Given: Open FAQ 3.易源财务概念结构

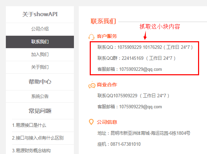Looking at the screenshot, I should (31, 151).
